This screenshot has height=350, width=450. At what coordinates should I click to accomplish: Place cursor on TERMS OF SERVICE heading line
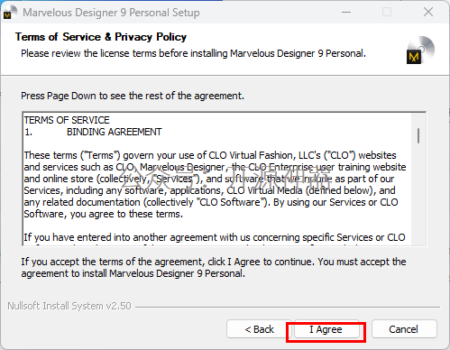pyautogui.click(x=67, y=120)
